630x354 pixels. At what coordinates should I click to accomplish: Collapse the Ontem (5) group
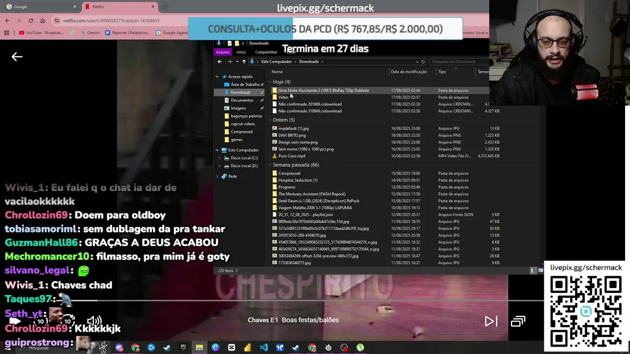click(x=270, y=120)
